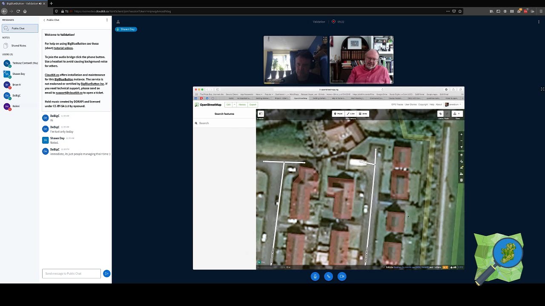Screen dimensions: 545x306
Task: Toggle webcam sharing button
Action: (342, 276)
